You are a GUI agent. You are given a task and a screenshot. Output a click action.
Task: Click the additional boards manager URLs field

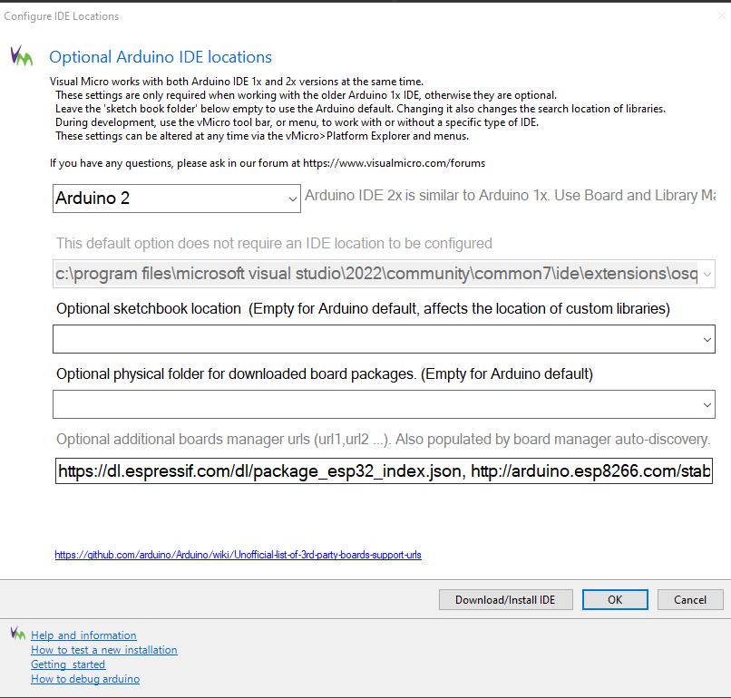pos(384,471)
